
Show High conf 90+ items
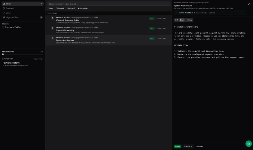pos(23,17)
